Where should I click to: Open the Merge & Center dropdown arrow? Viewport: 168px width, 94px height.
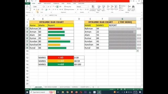(x=75, y=9)
